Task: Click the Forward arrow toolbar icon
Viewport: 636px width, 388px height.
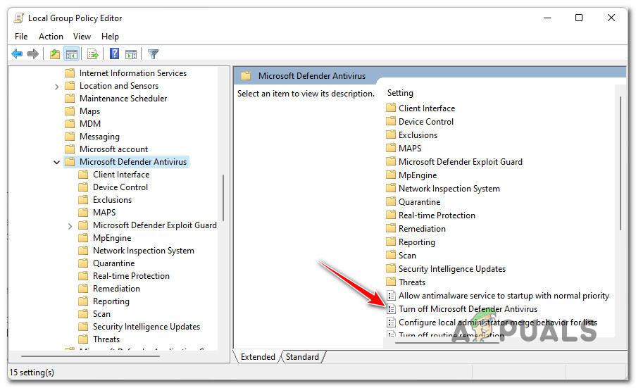Action: point(33,54)
